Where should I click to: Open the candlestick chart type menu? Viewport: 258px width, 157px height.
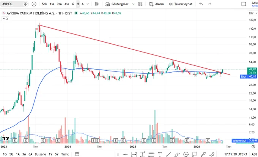click(x=97, y=4)
